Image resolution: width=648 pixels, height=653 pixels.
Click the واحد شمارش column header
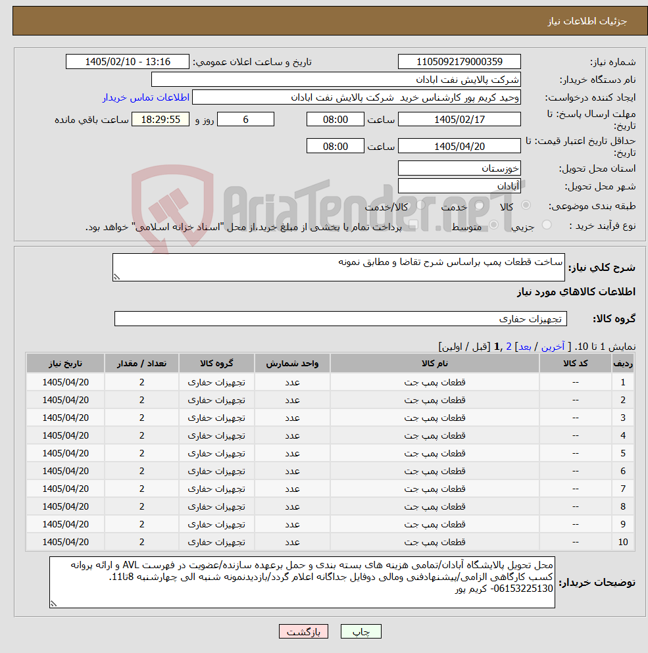coord(292,363)
